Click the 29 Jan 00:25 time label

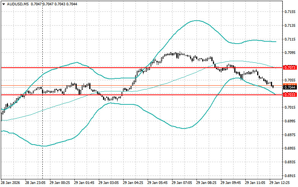(60, 183)
